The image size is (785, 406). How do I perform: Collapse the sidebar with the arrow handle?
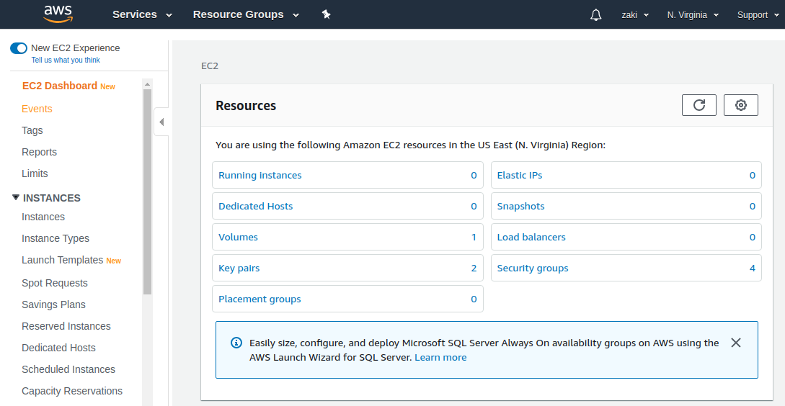(x=161, y=122)
